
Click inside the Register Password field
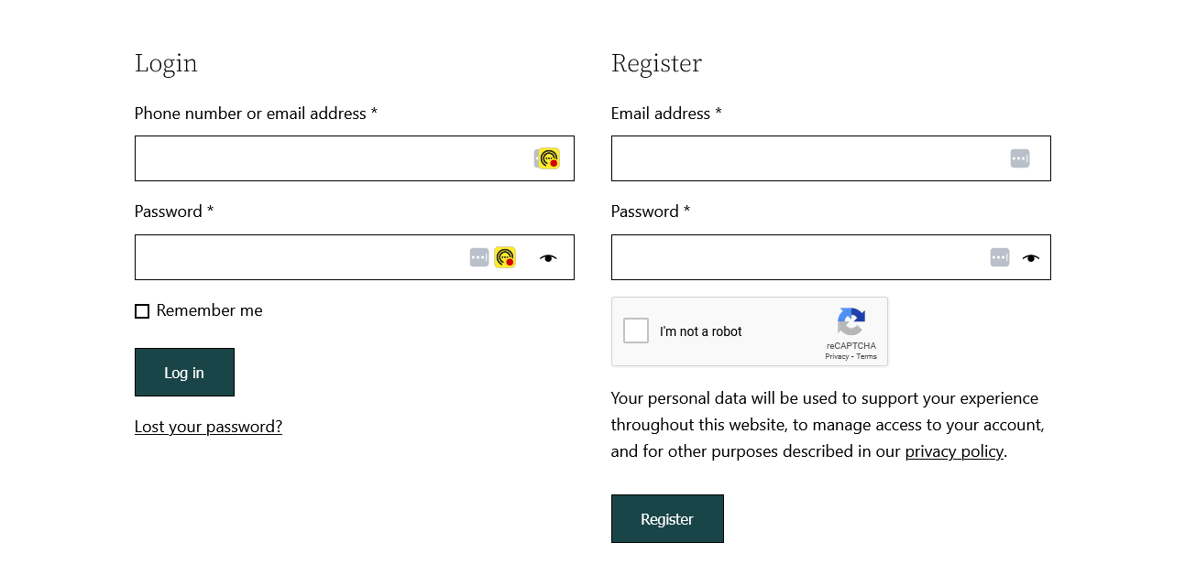click(797, 257)
